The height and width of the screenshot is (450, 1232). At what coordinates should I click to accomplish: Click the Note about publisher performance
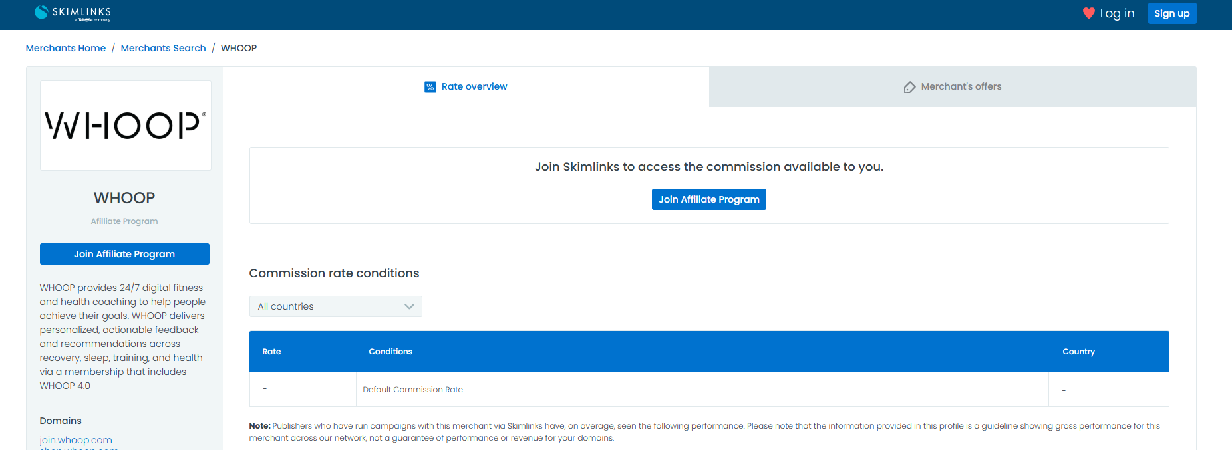(705, 432)
